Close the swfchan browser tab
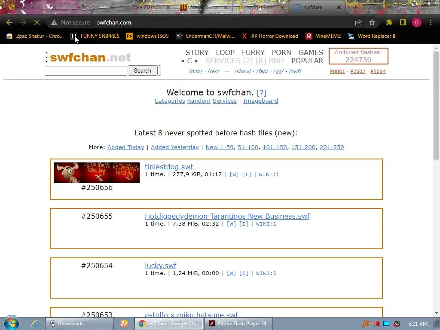This screenshot has height=330, width=440. (339, 7)
